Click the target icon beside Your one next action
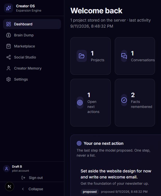Screen dimensions: 161x196 [x=79, y=143]
